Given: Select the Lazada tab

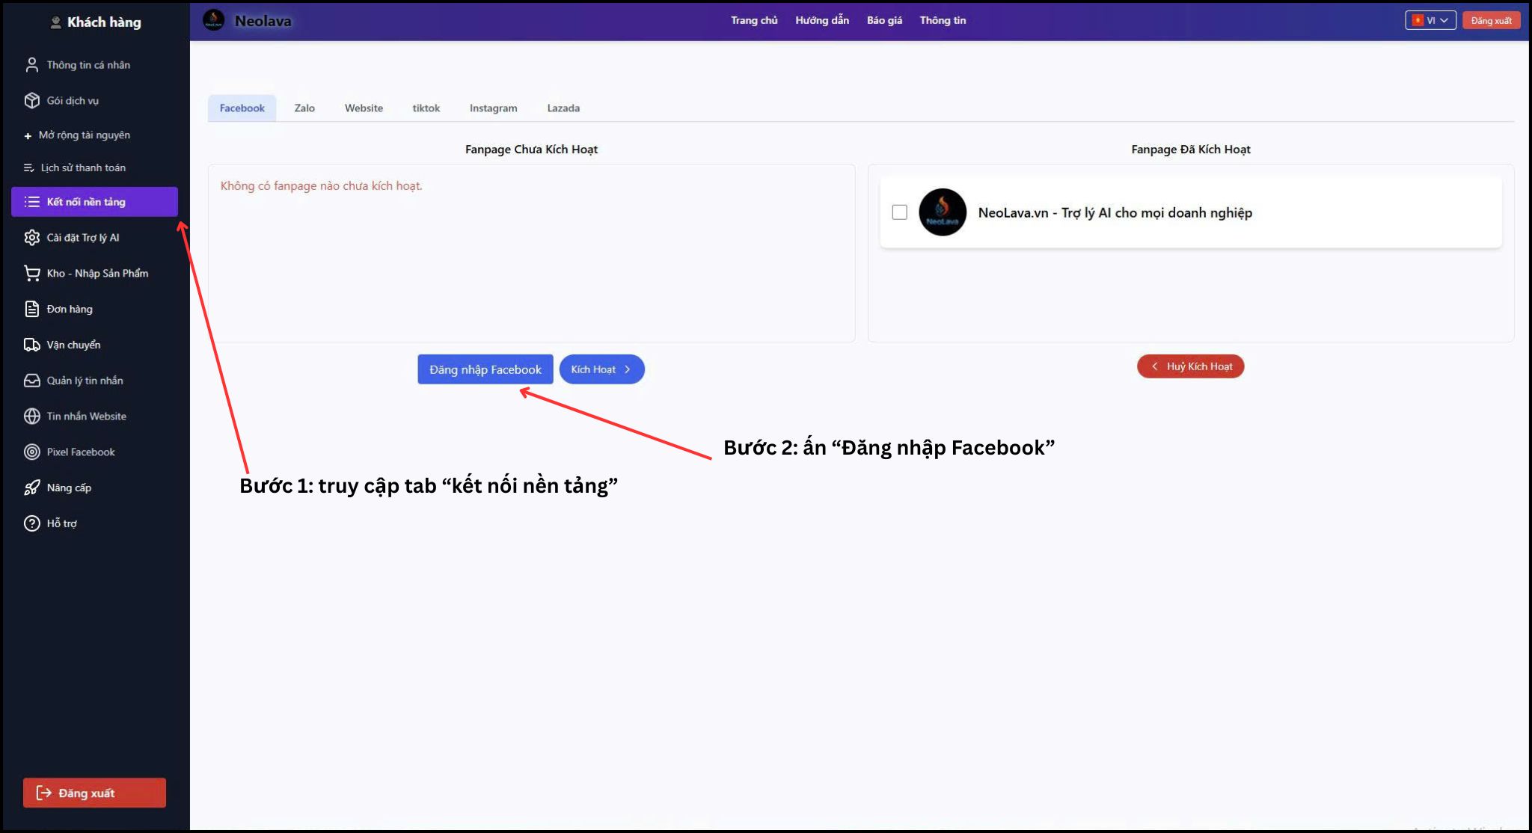Looking at the screenshot, I should click(x=563, y=108).
